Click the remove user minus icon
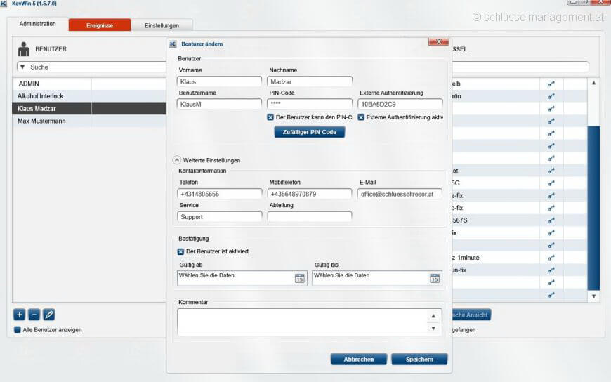Screen dimensions: 611x382 [34, 315]
